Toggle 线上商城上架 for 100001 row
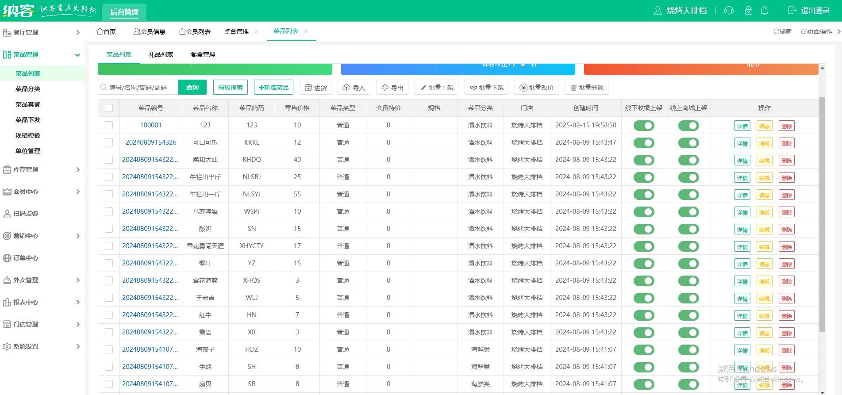Screen dimensions: 842x395 (x=688, y=126)
